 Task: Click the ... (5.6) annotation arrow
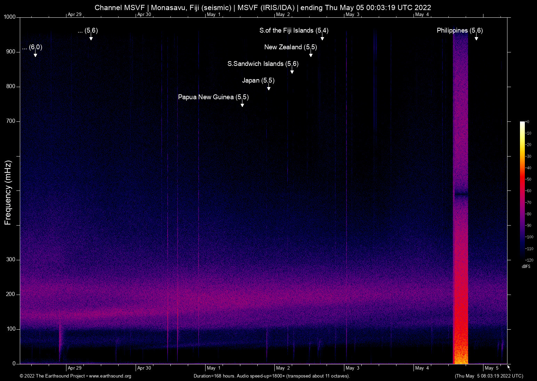tap(91, 39)
